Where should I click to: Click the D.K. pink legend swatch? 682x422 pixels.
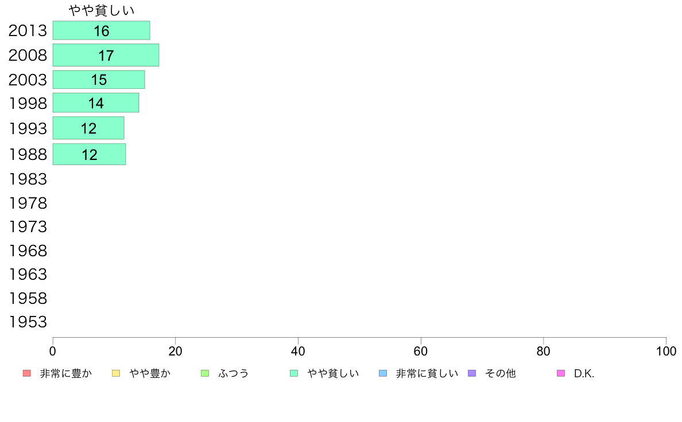[561, 373]
